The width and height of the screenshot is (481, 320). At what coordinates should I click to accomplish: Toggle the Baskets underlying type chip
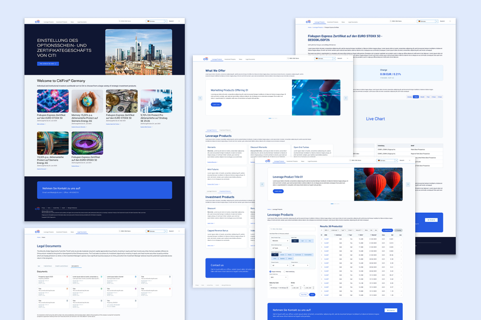pyautogui.click(x=283, y=258)
